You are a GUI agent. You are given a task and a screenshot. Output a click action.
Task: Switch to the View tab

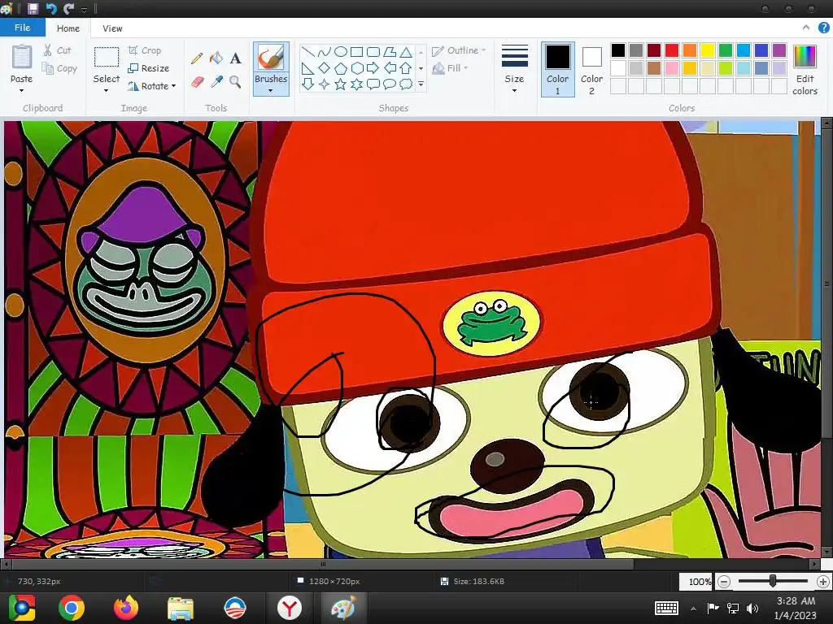tap(112, 28)
